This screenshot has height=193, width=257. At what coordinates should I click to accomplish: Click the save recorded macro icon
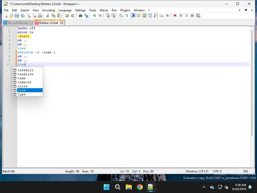tap(198, 16)
